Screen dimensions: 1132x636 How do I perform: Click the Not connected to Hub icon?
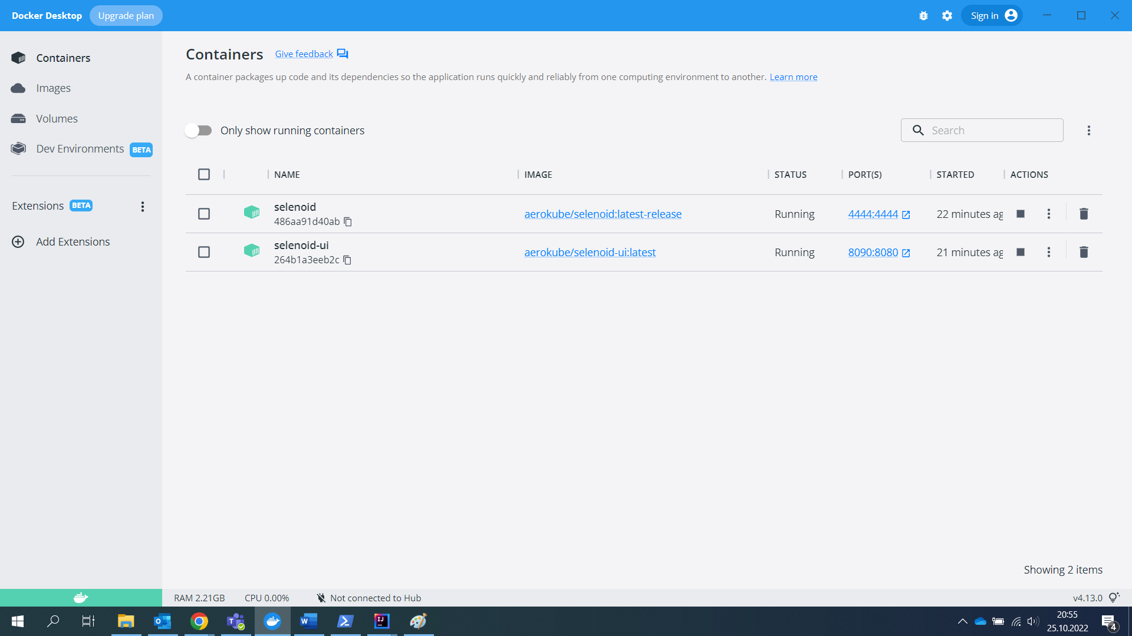tap(321, 598)
